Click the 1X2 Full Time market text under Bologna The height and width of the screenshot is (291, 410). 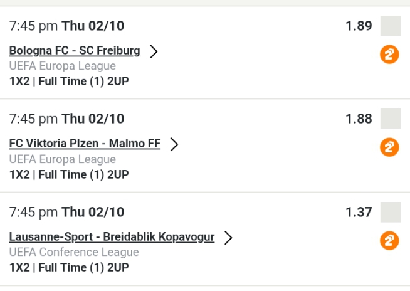coord(69,81)
